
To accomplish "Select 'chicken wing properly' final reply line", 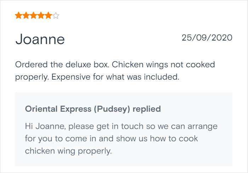I will (68, 151).
